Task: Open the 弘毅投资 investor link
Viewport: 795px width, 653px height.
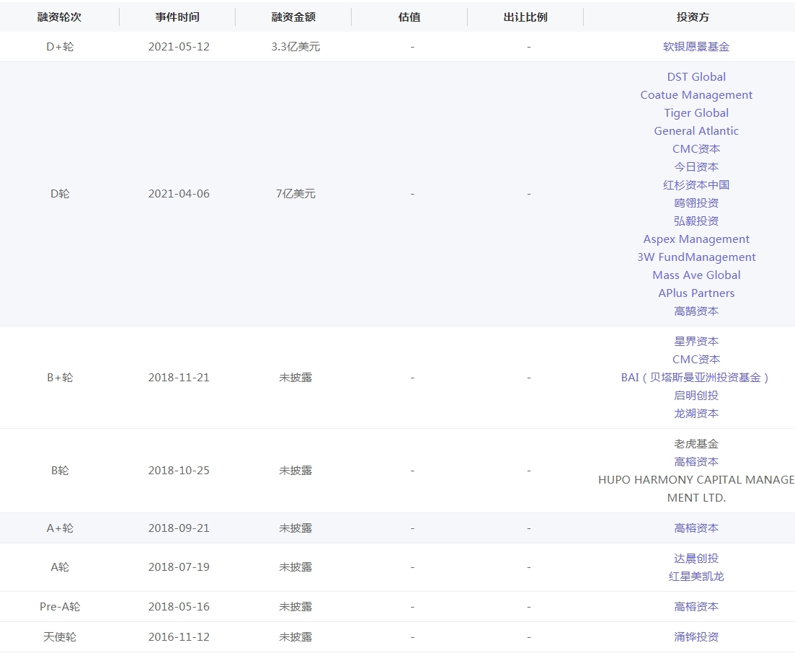Action: [x=696, y=221]
